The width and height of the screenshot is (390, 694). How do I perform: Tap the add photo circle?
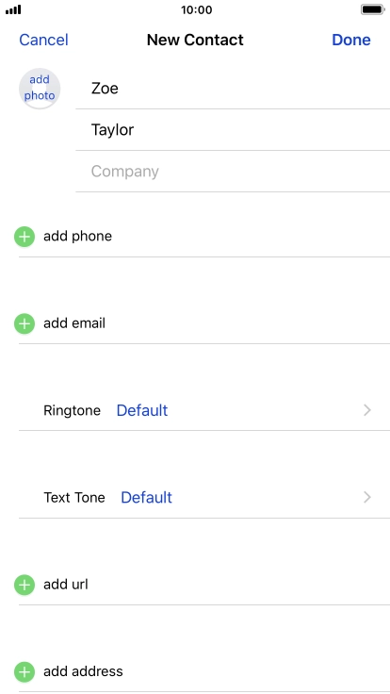pos(40,88)
